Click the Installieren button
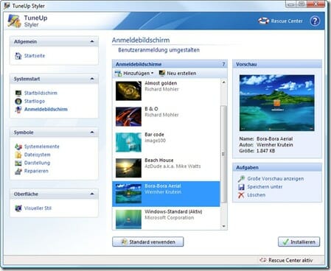This screenshot has height=271, width=331. [x=299, y=242]
